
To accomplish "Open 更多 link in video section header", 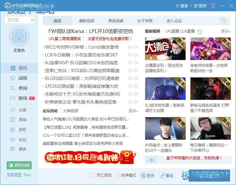I will 226,31.
